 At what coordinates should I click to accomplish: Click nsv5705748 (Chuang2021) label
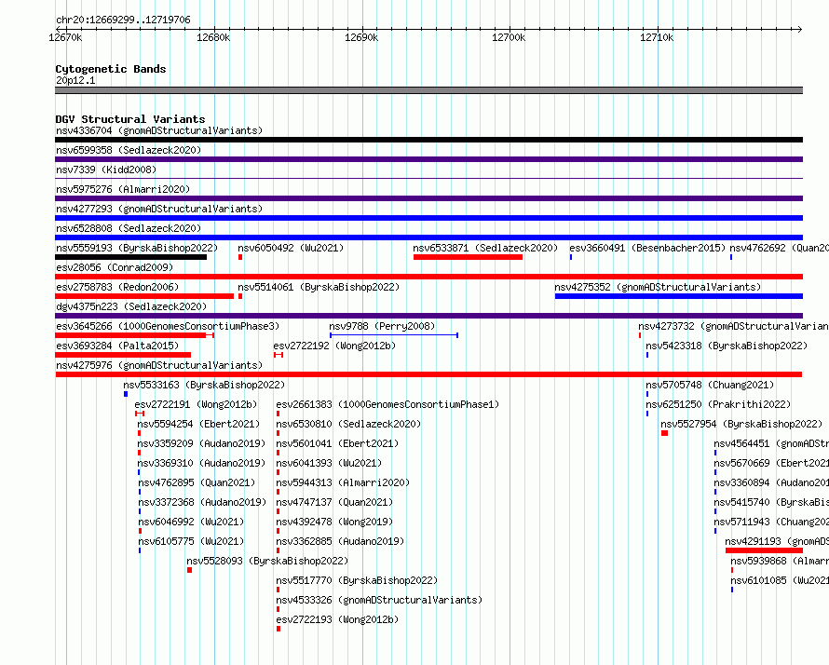click(x=710, y=385)
